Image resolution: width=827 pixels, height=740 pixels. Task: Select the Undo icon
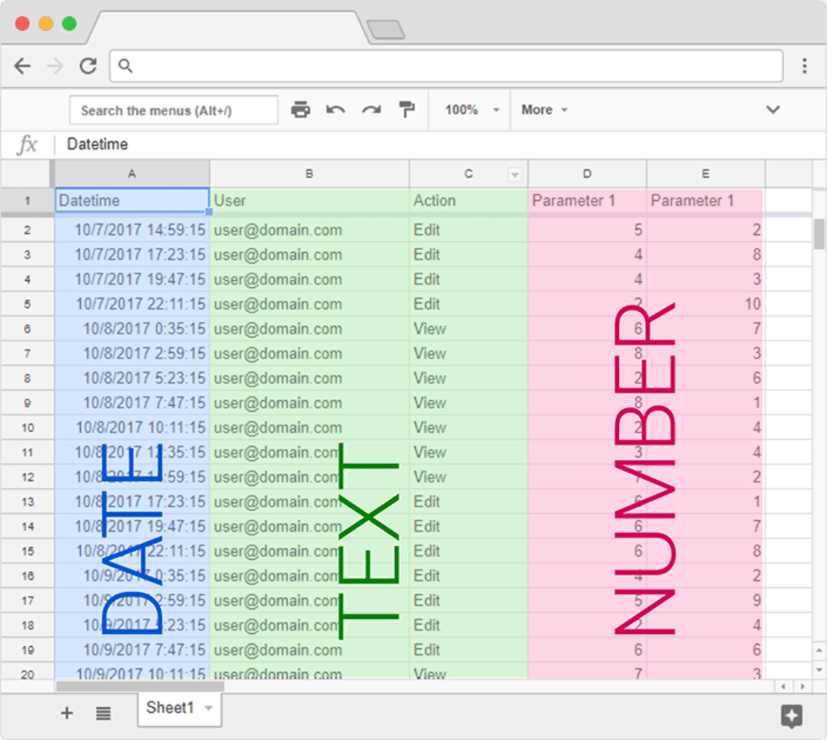tap(335, 110)
